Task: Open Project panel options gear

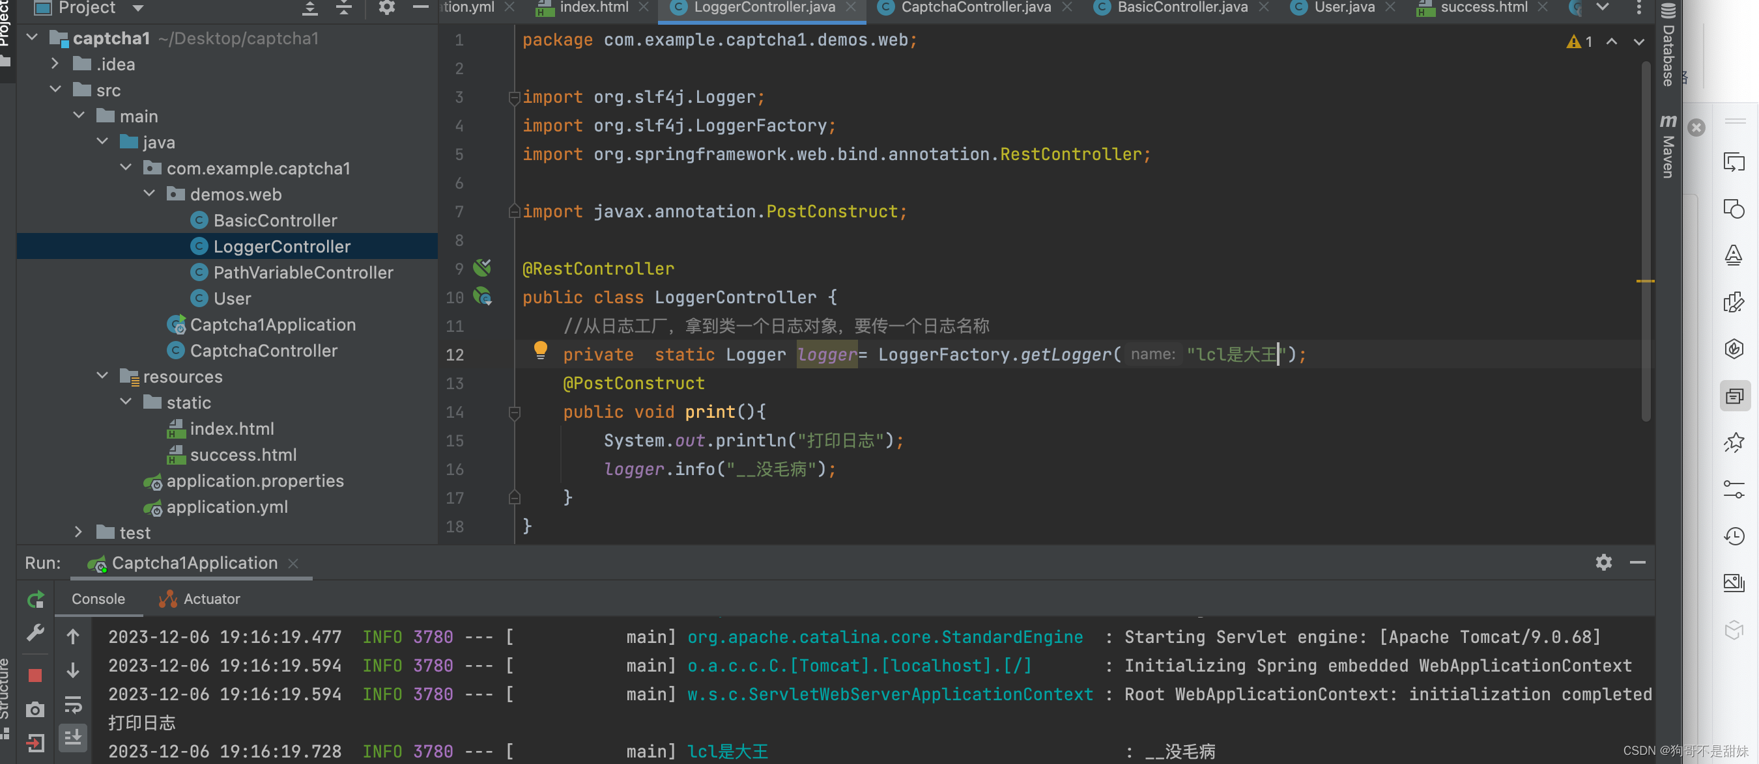Action: click(386, 8)
